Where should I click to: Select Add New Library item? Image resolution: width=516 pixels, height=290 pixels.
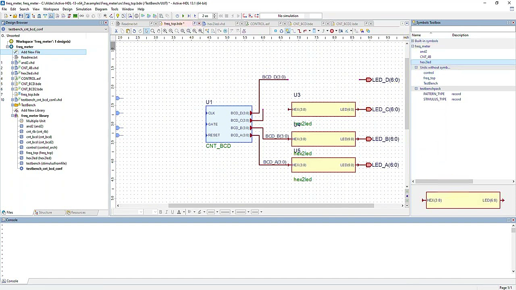pyautogui.click(x=33, y=110)
